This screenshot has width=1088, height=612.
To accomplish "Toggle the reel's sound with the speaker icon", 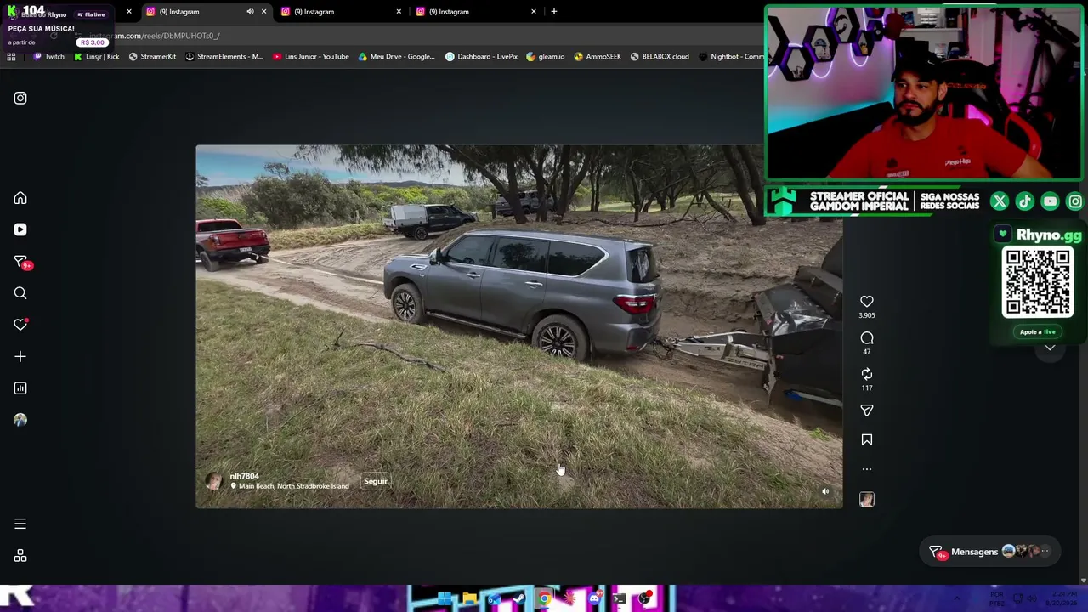I will 825,491.
